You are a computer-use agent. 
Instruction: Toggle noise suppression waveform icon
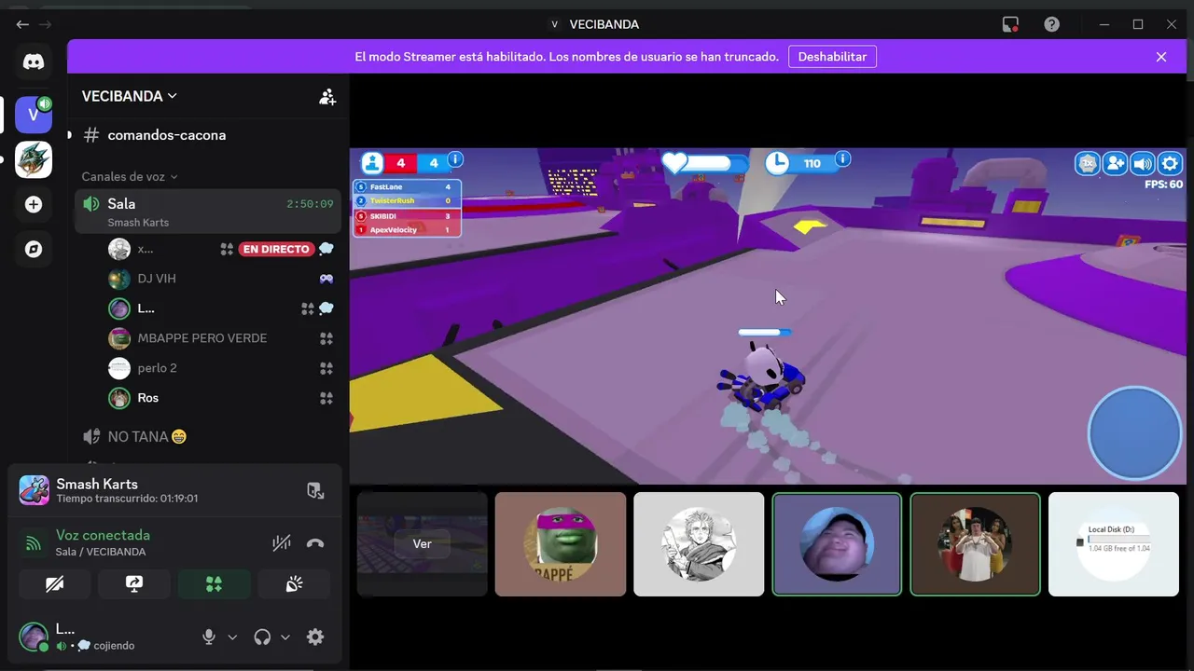(x=281, y=543)
